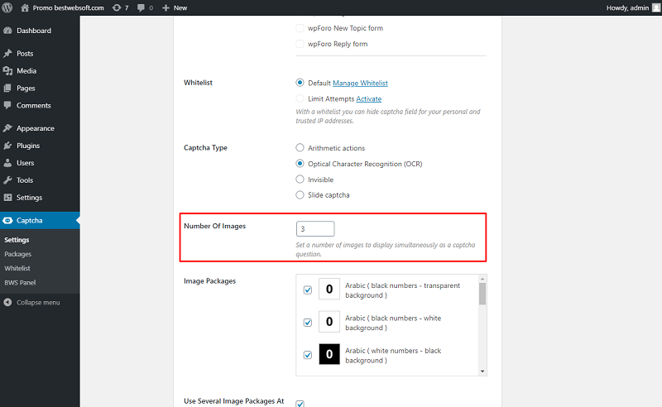Toggle Use Several Image Packages checkbox
Screen dimensions: 662x407
click(300, 404)
